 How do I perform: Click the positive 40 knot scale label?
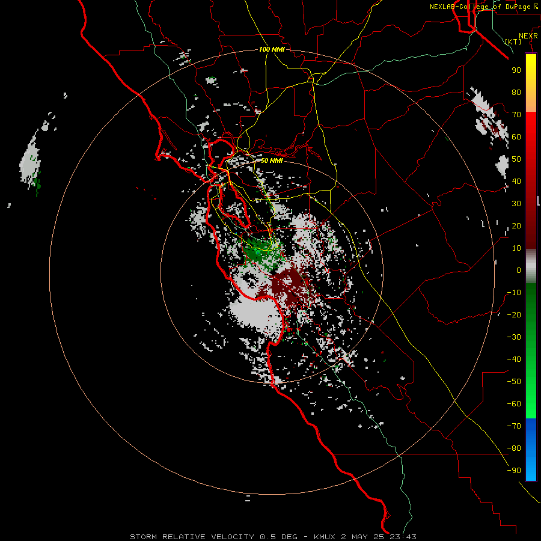[x=516, y=181]
